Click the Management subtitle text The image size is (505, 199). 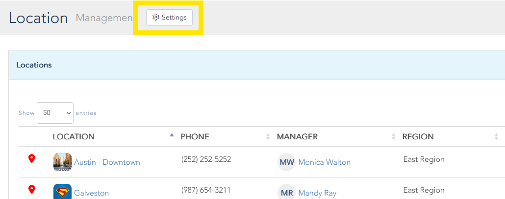coord(104,18)
